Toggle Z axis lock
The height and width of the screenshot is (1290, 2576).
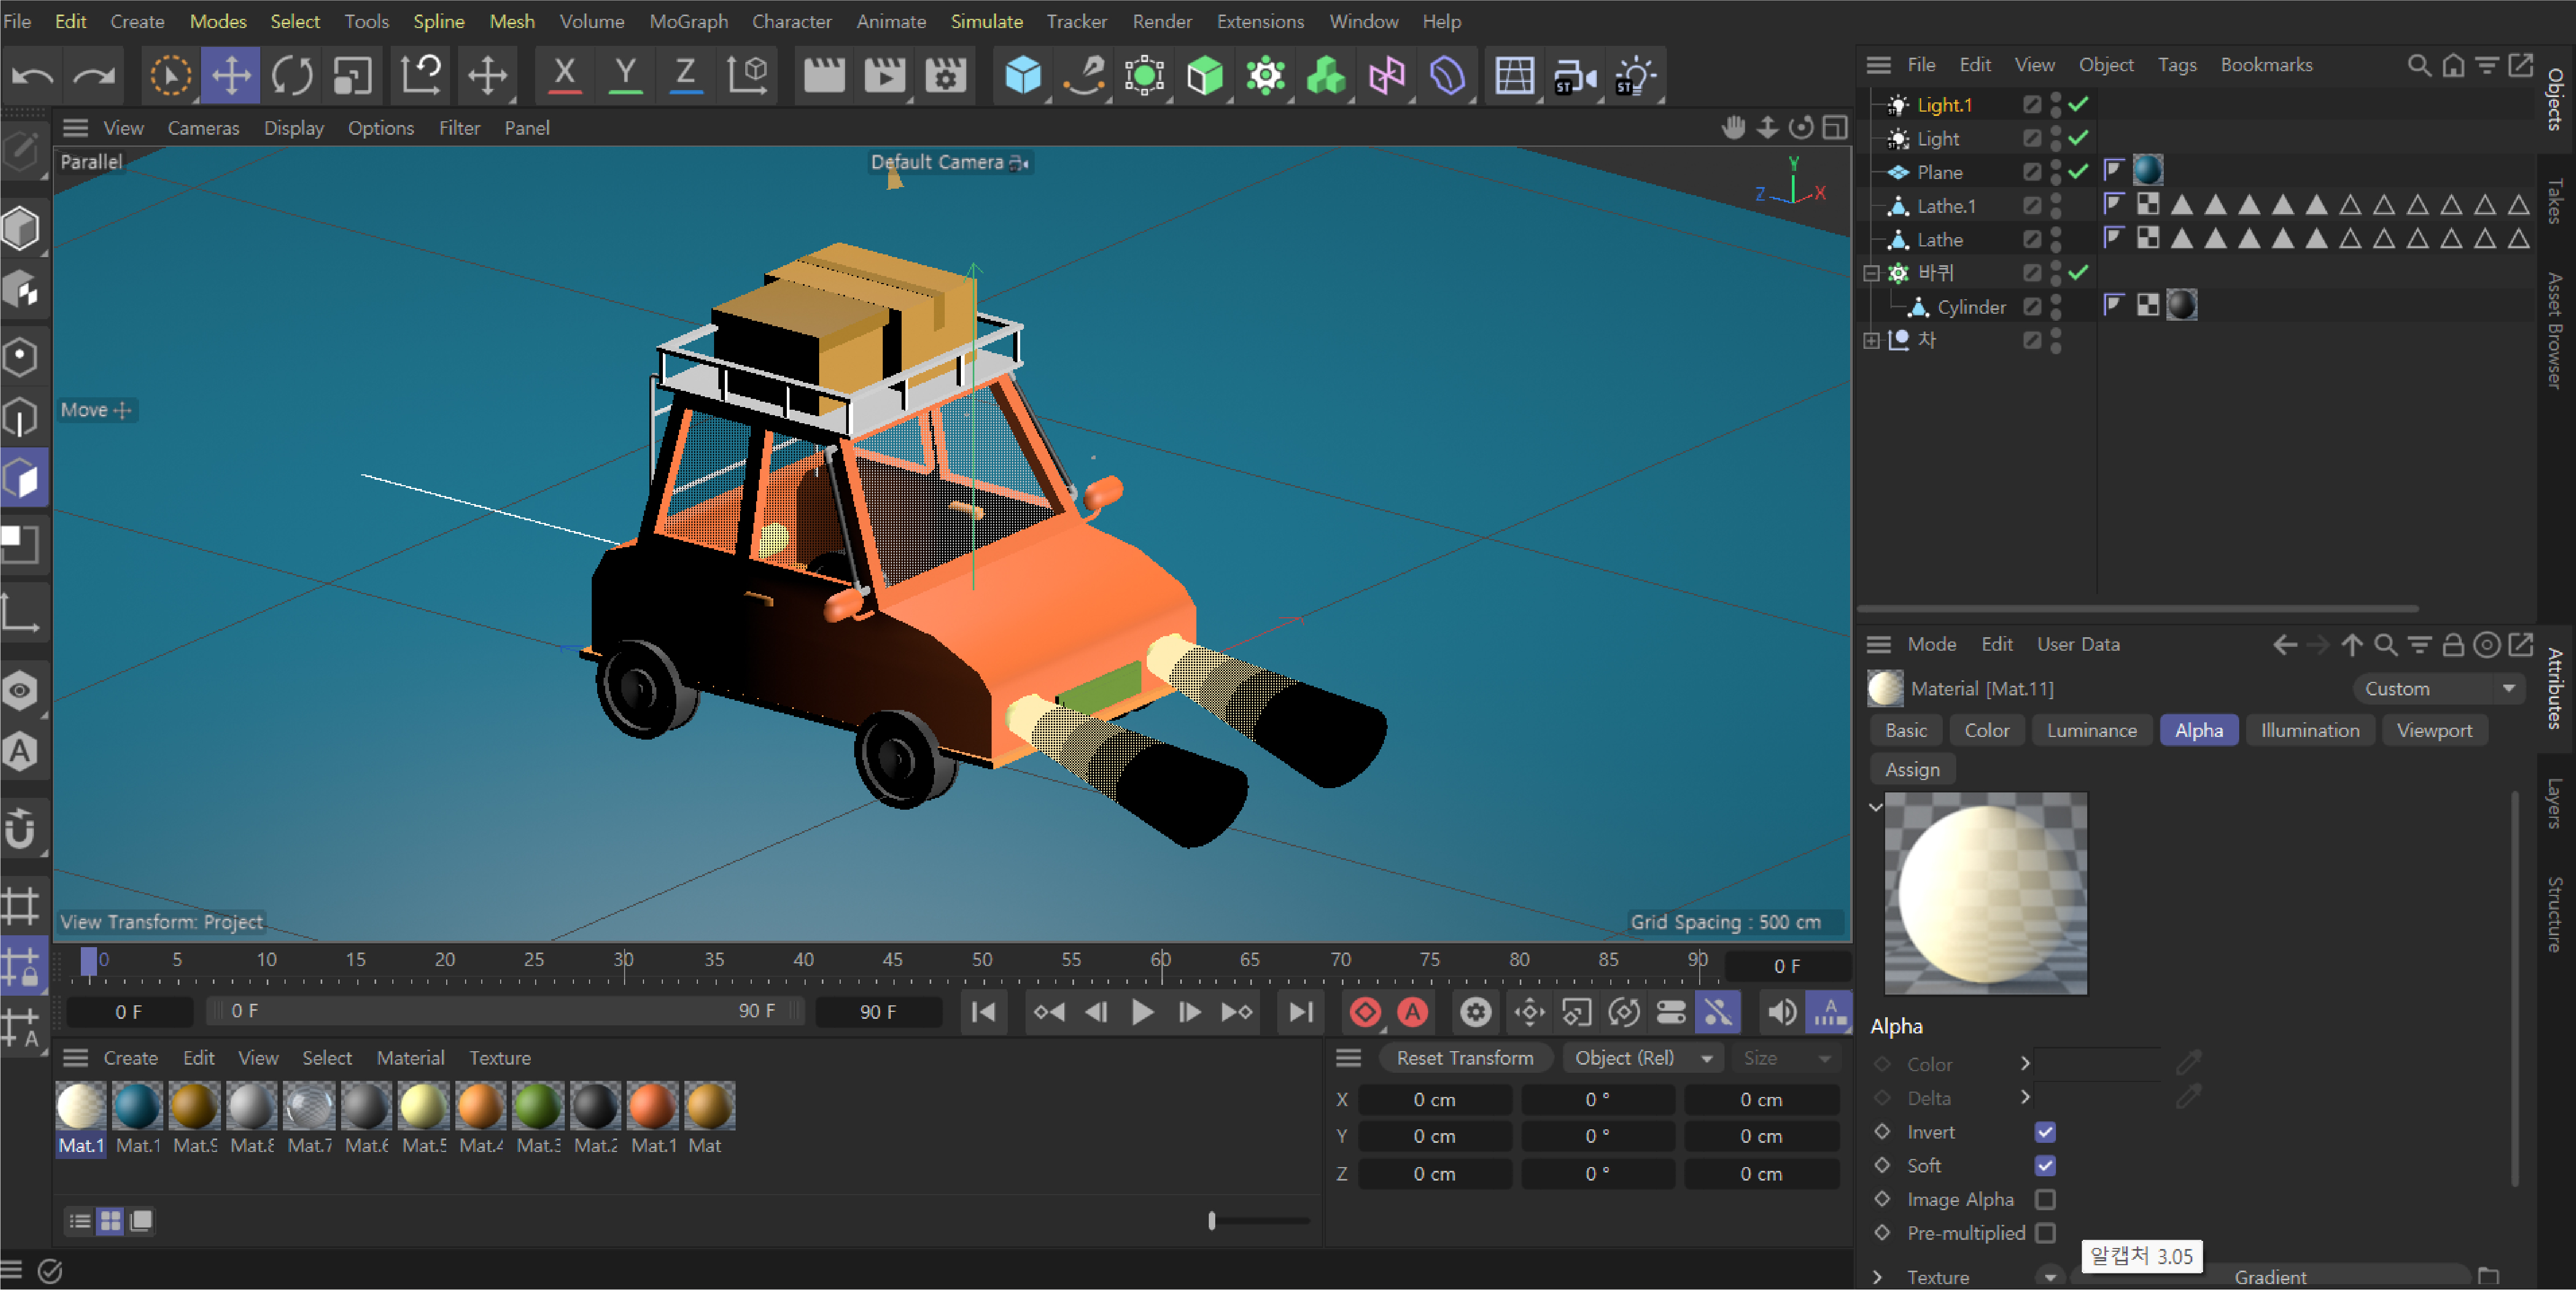pyautogui.click(x=685, y=75)
